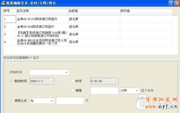Click 进仓库 value in row 2
Screen dimensions: 180x113
tap(74, 27)
